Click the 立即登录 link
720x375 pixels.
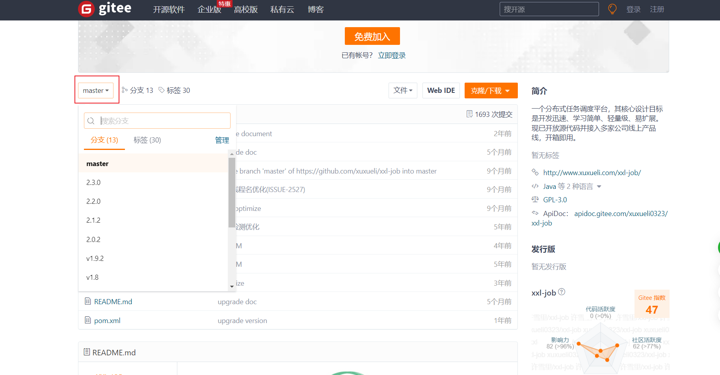click(392, 55)
